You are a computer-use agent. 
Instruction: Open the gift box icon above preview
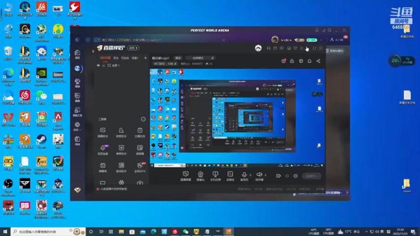pyautogui.click(x=283, y=61)
